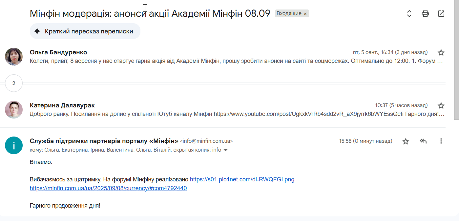The width and height of the screenshot is (459, 221).
Task: Open more options for the Служба підтримки message
Action: pyautogui.click(x=441, y=141)
